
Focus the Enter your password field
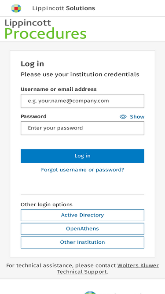click(x=83, y=128)
